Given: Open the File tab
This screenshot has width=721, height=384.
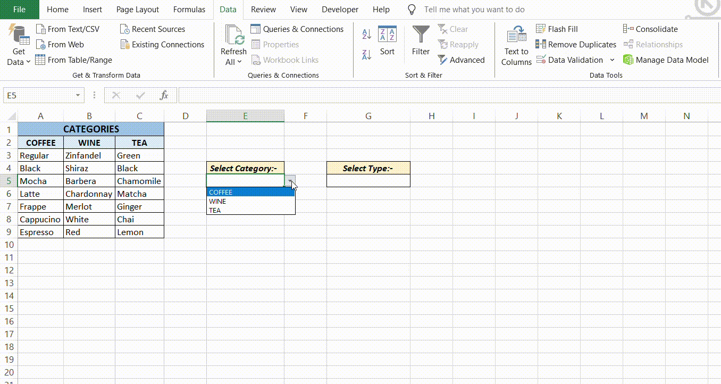Looking at the screenshot, I should point(19,10).
